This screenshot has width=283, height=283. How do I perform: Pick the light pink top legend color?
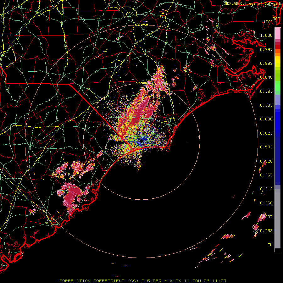(278, 33)
